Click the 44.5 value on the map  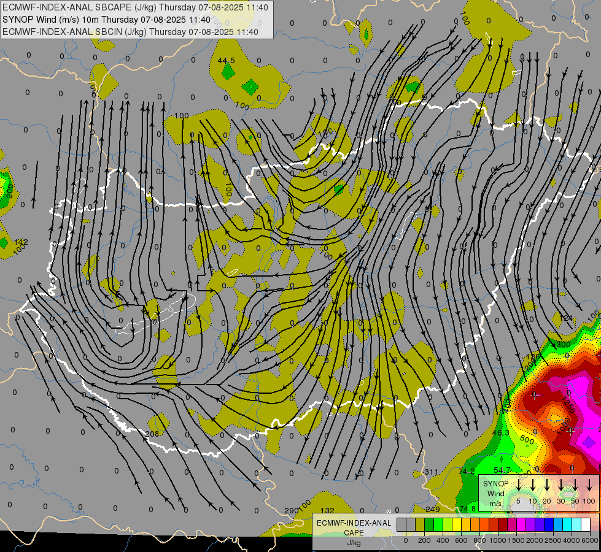[x=226, y=61]
